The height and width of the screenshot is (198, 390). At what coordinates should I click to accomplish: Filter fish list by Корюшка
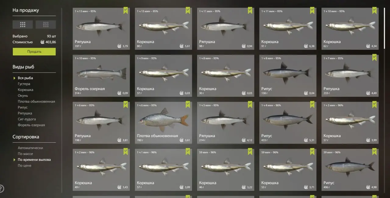pos(26,90)
